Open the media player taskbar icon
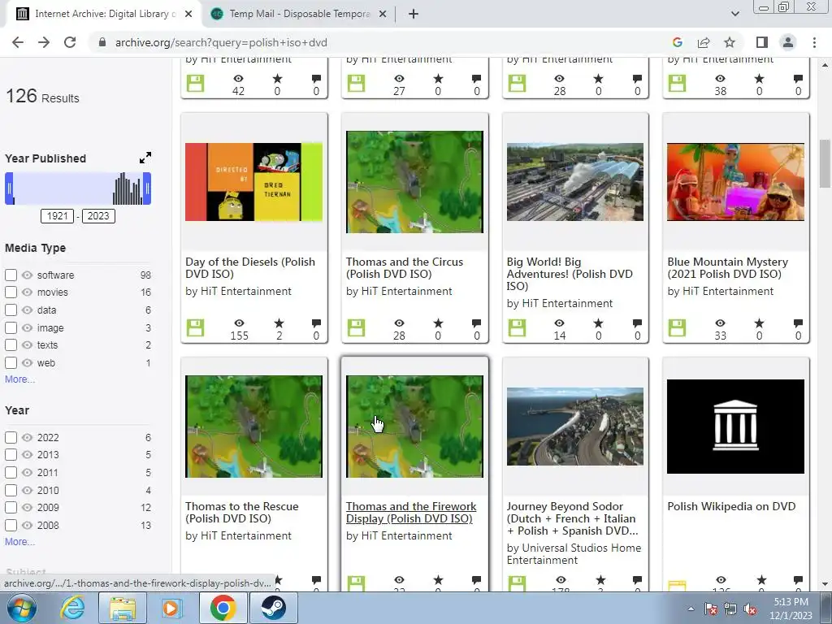The width and height of the screenshot is (832, 624). (172, 608)
